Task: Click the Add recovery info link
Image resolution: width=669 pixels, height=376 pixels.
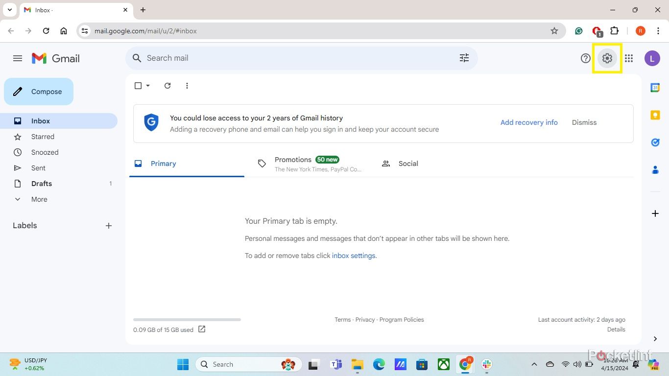Action: (529, 122)
